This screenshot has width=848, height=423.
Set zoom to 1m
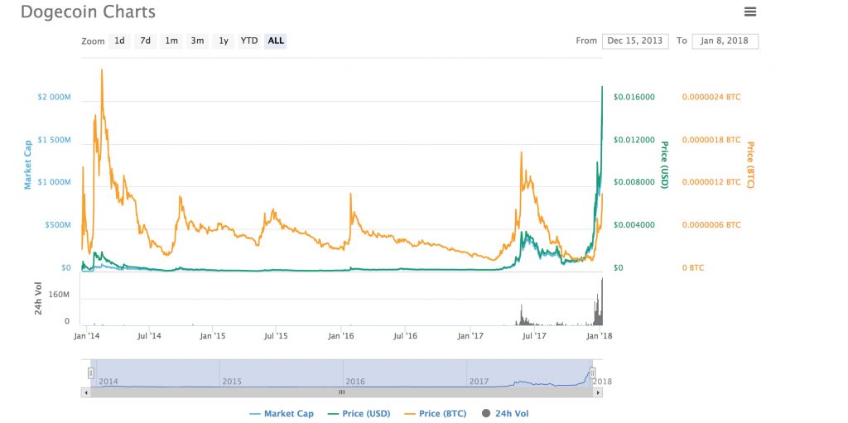(x=171, y=41)
